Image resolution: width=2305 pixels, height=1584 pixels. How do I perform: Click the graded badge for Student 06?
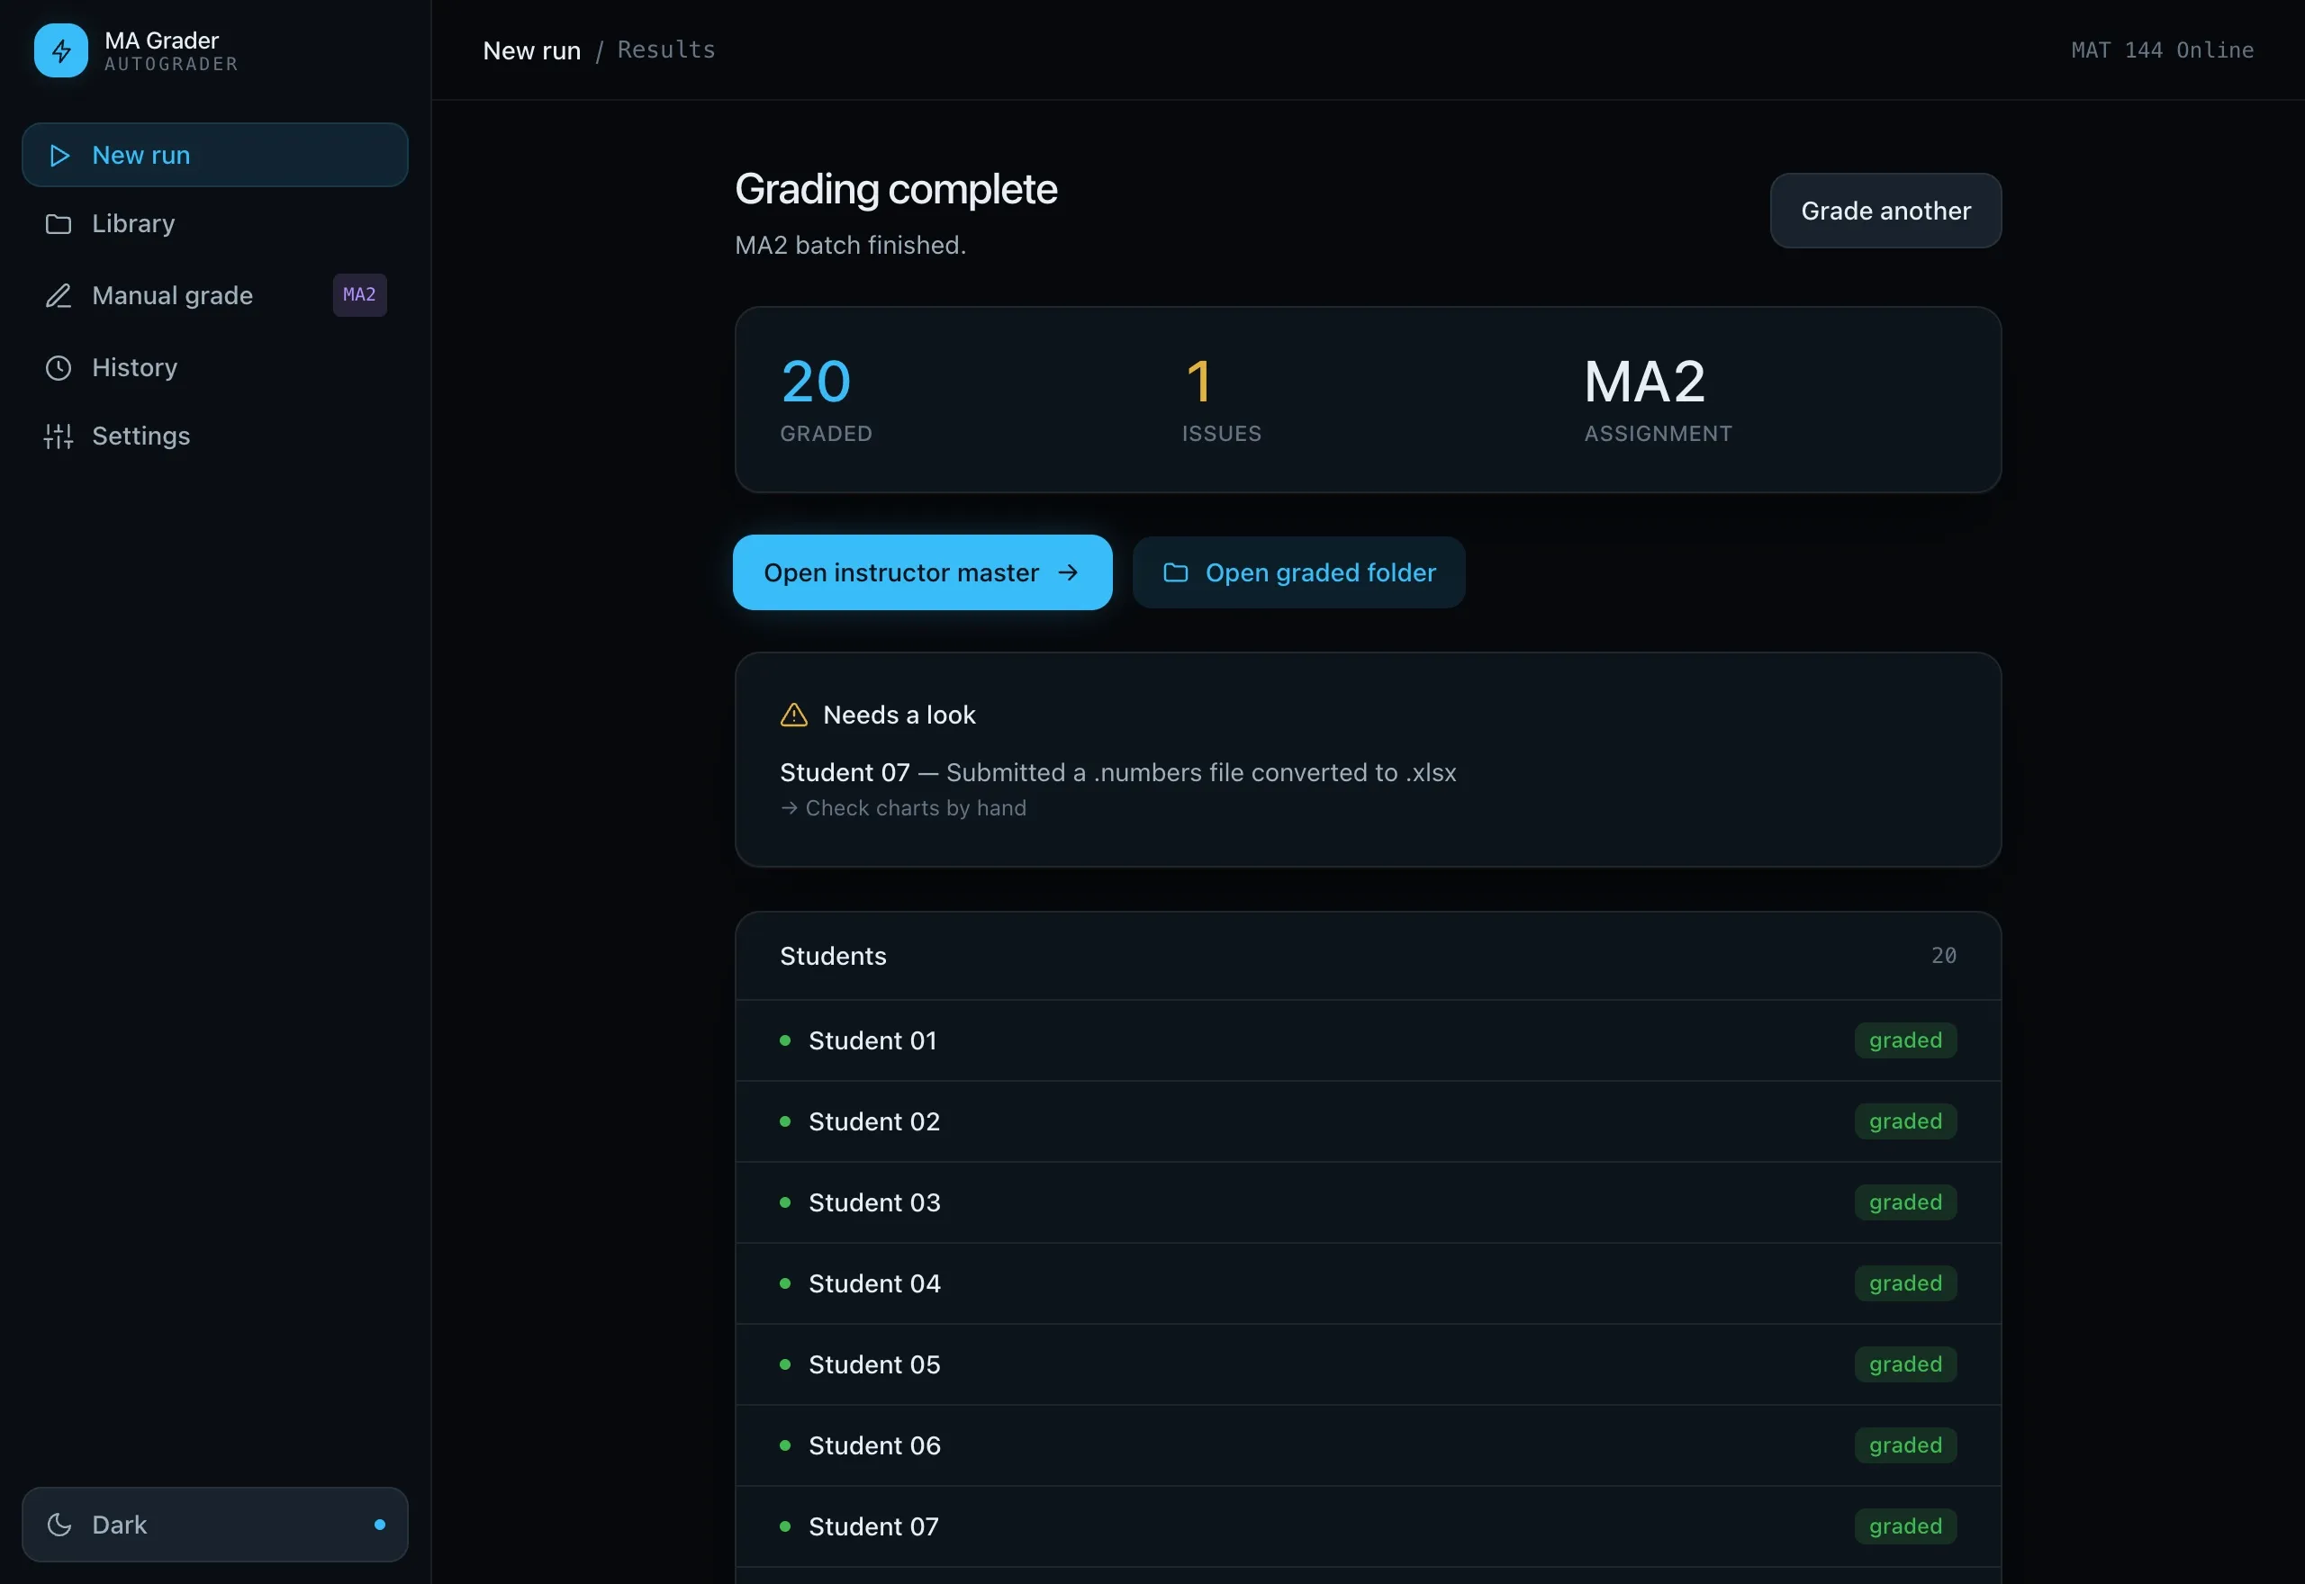(1905, 1446)
